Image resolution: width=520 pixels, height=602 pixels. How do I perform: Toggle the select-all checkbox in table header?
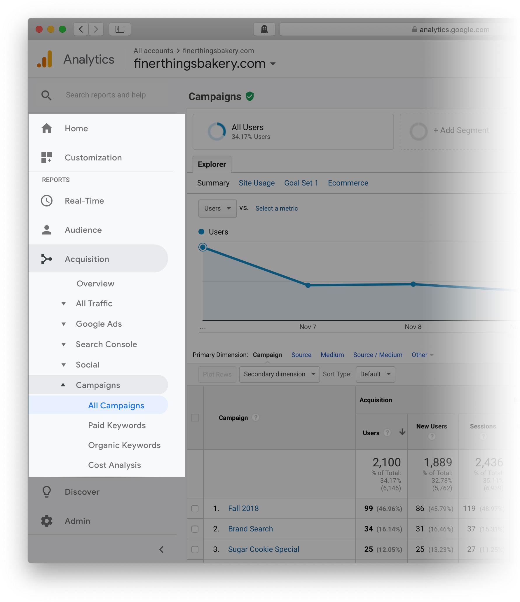pyautogui.click(x=195, y=418)
